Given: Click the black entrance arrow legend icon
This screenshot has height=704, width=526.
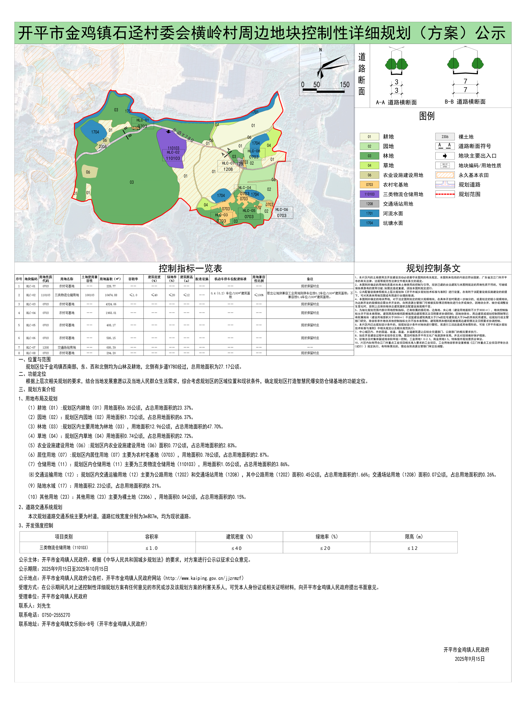Looking at the screenshot, I should pyautogui.click(x=445, y=156).
